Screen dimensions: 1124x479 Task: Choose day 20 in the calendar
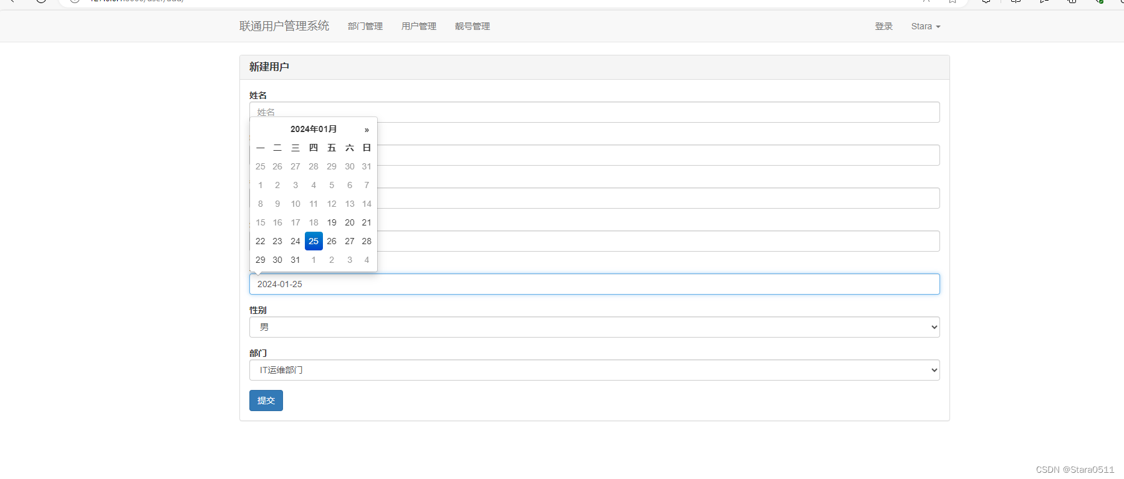pyautogui.click(x=350, y=222)
